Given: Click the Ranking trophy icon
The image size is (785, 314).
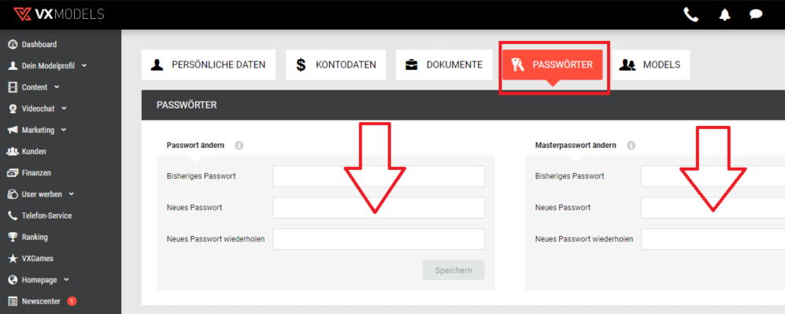Looking at the screenshot, I should (13, 237).
